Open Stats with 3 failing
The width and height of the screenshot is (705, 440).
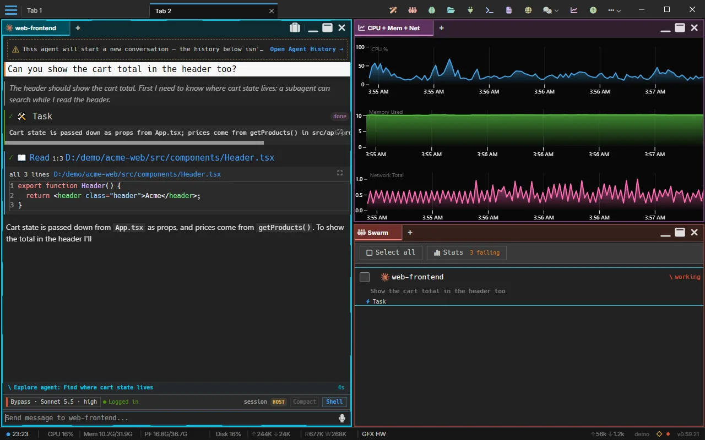point(467,252)
